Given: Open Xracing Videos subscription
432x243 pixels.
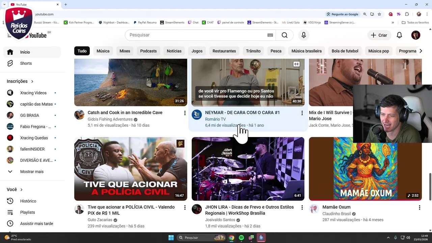Looking at the screenshot, I should coord(32,93).
